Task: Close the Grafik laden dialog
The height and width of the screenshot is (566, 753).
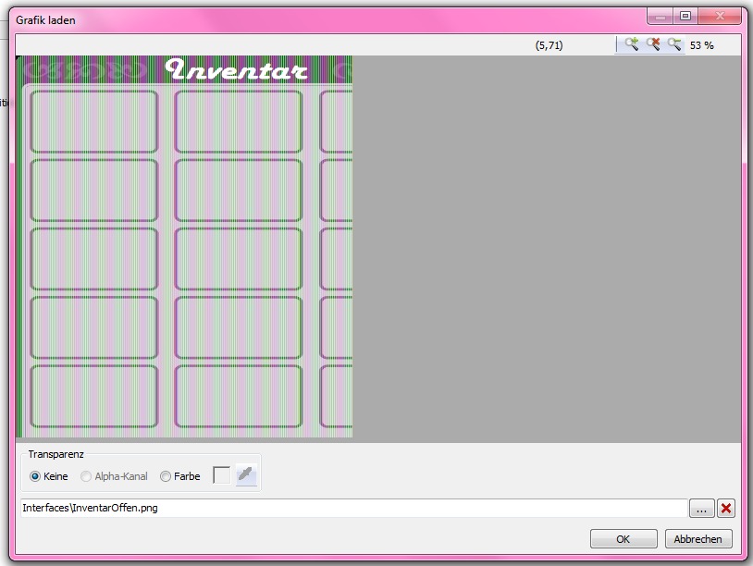Action: pos(720,16)
